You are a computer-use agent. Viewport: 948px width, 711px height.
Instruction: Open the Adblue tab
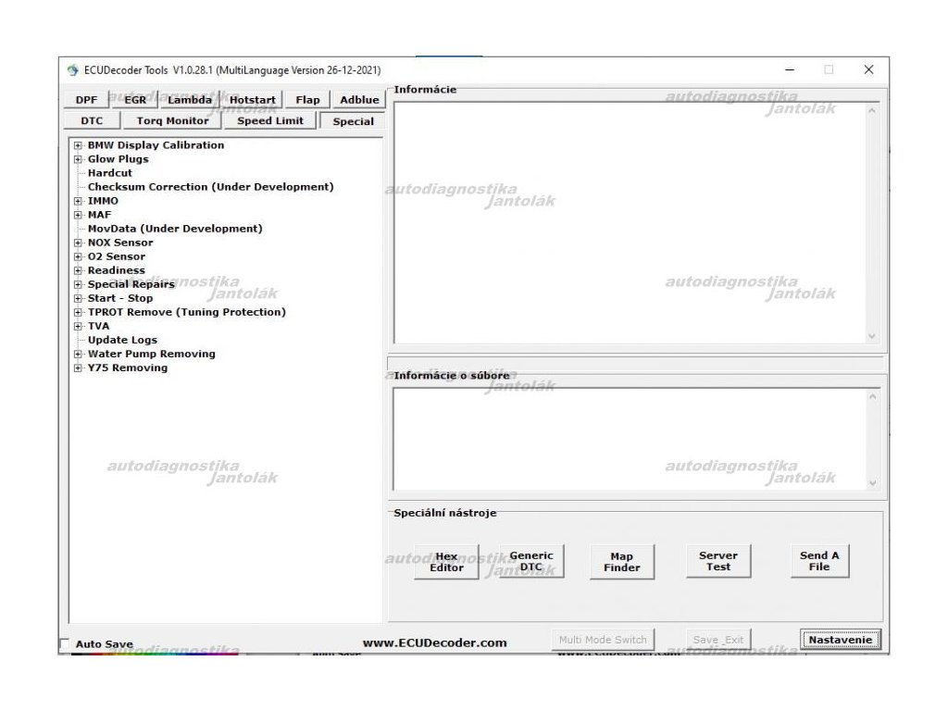tap(359, 100)
